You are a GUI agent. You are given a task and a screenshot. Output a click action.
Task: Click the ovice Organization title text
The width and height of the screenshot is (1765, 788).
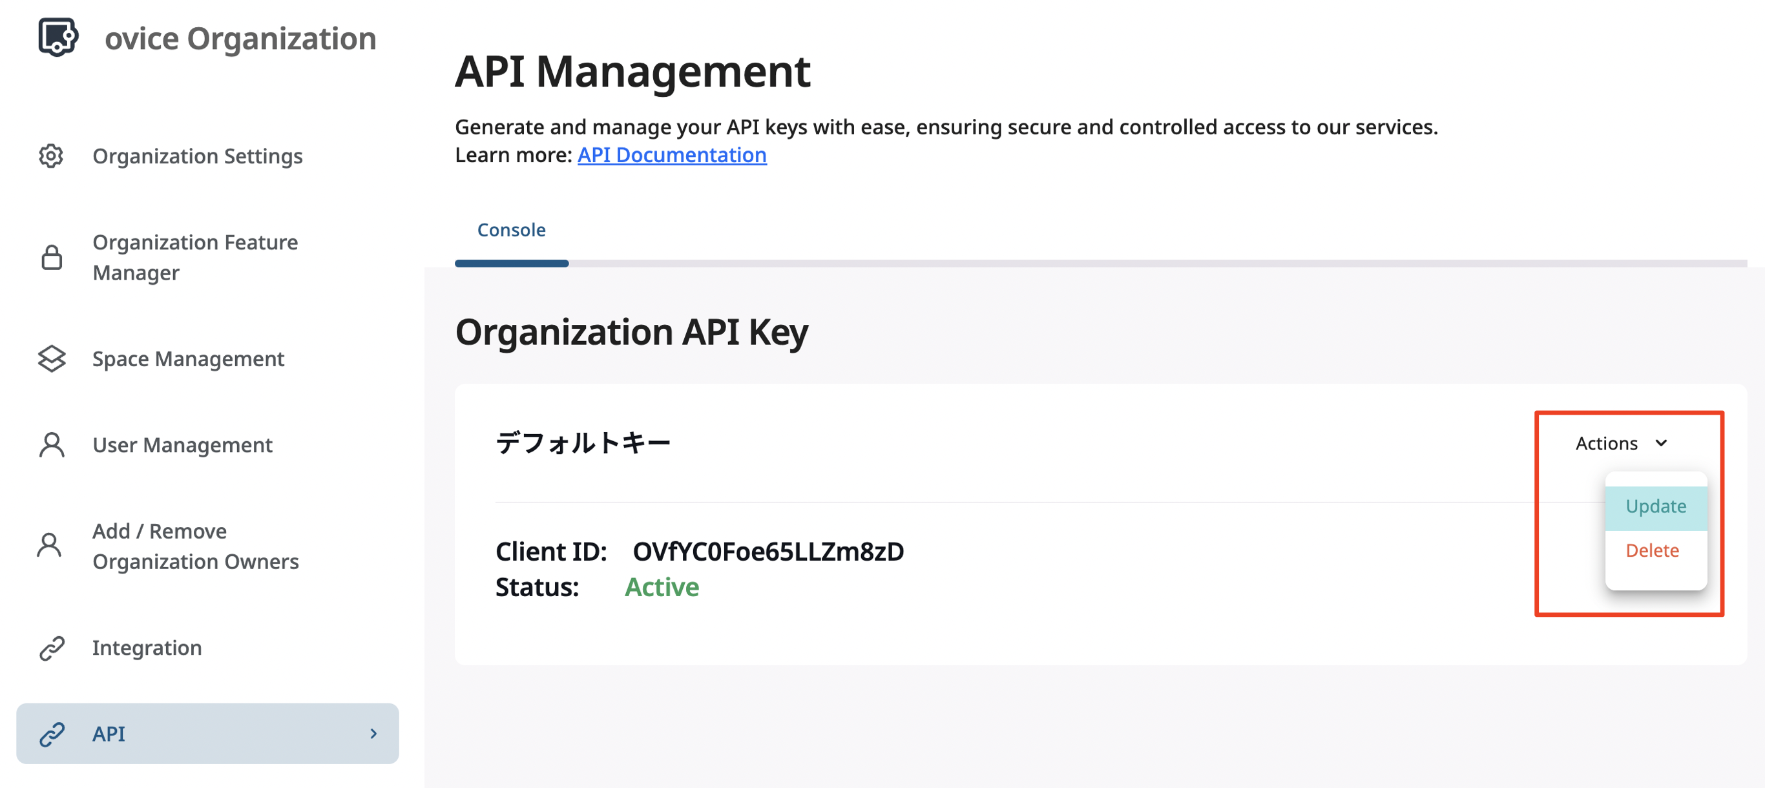[240, 38]
